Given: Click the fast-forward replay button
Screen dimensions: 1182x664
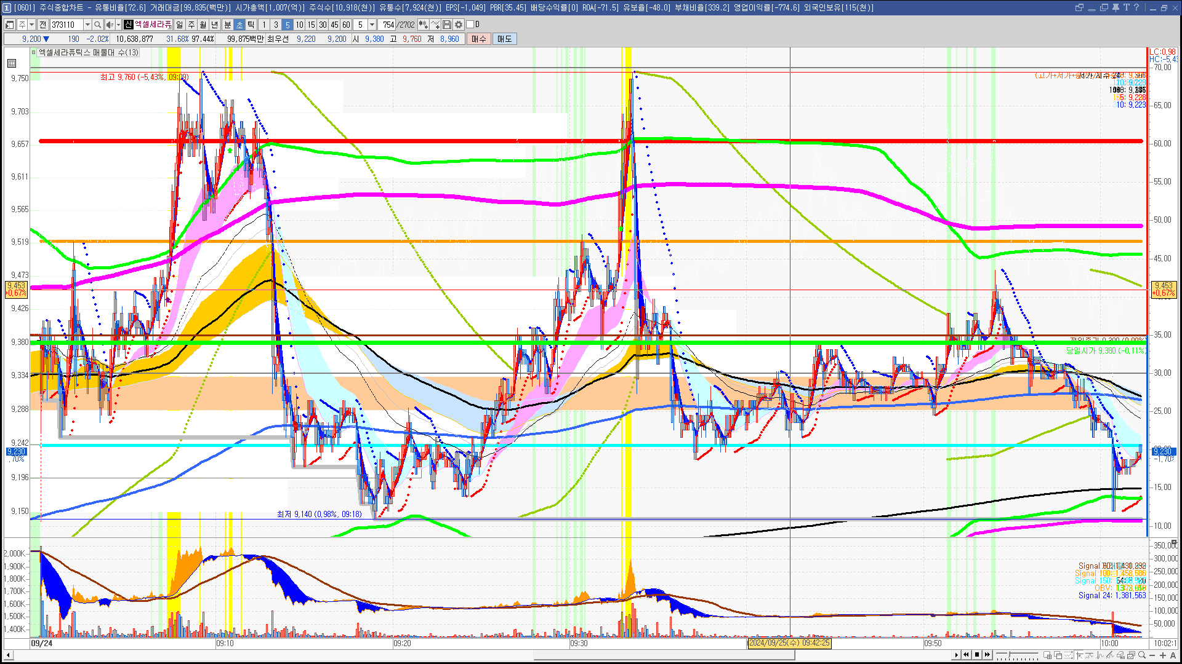Looking at the screenshot, I should click(987, 655).
